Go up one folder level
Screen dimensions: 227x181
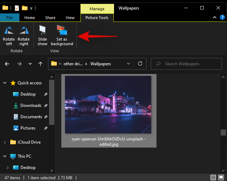click(x=41, y=64)
